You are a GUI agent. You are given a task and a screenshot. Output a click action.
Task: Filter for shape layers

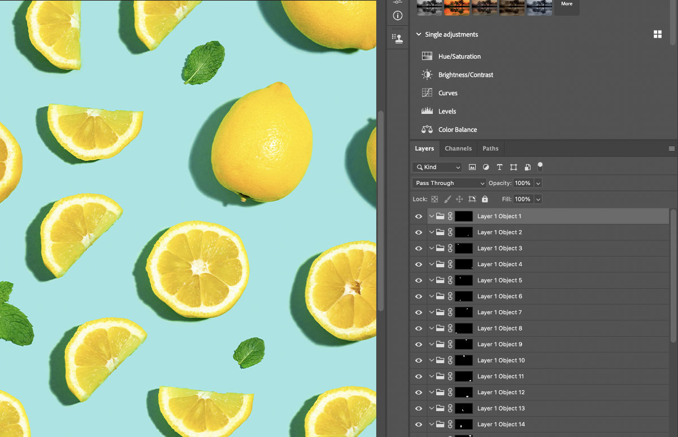(513, 167)
